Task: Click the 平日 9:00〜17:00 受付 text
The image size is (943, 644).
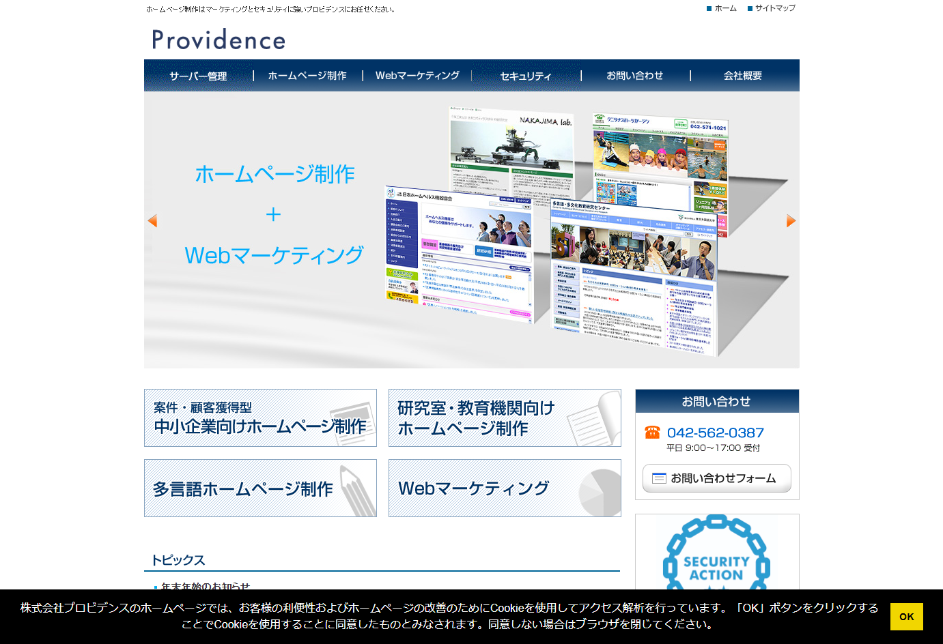Action: pyautogui.click(x=714, y=448)
